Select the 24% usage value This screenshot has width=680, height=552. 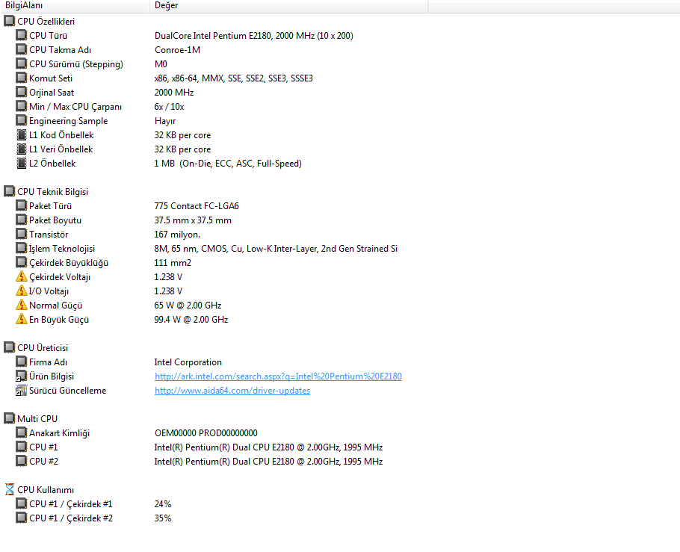[163, 504]
